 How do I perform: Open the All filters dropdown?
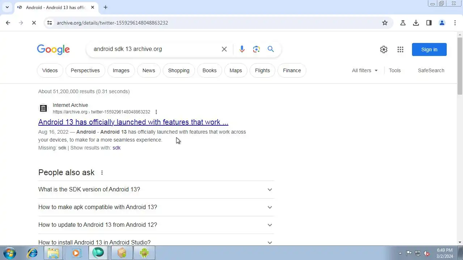[x=365, y=70]
